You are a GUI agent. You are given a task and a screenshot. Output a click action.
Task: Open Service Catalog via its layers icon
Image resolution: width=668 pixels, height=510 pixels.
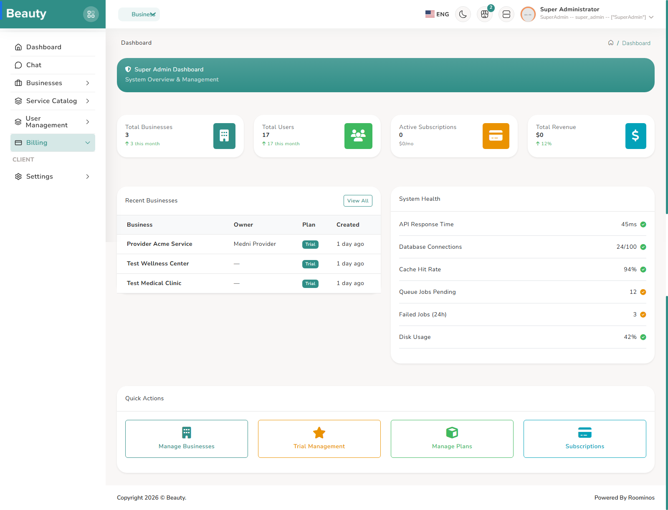click(18, 101)
